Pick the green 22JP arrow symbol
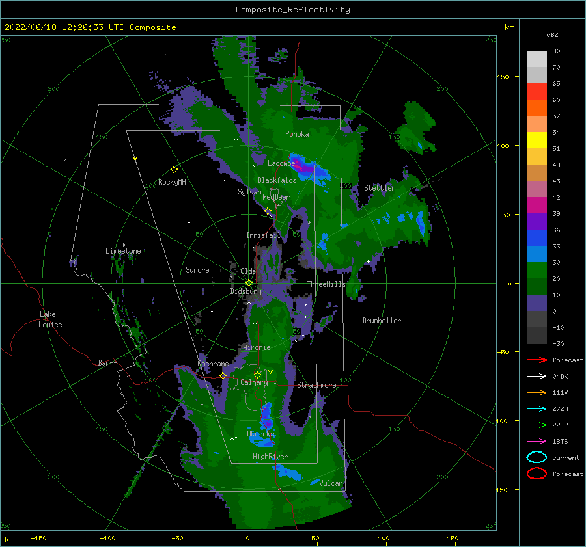This screenshot has width=586, height=547. 537,425
